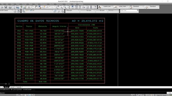Image resolution: width=172 pixels, height=96 pixels.
Task: Switch to the Layout2 tab
Action: point(19,87)
